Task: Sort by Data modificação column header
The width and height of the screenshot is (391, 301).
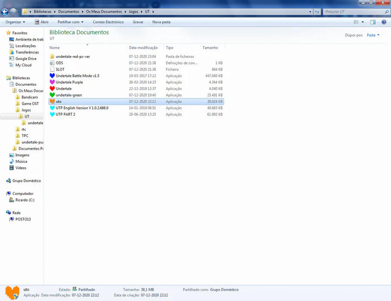Action: [x=145, y=47]
